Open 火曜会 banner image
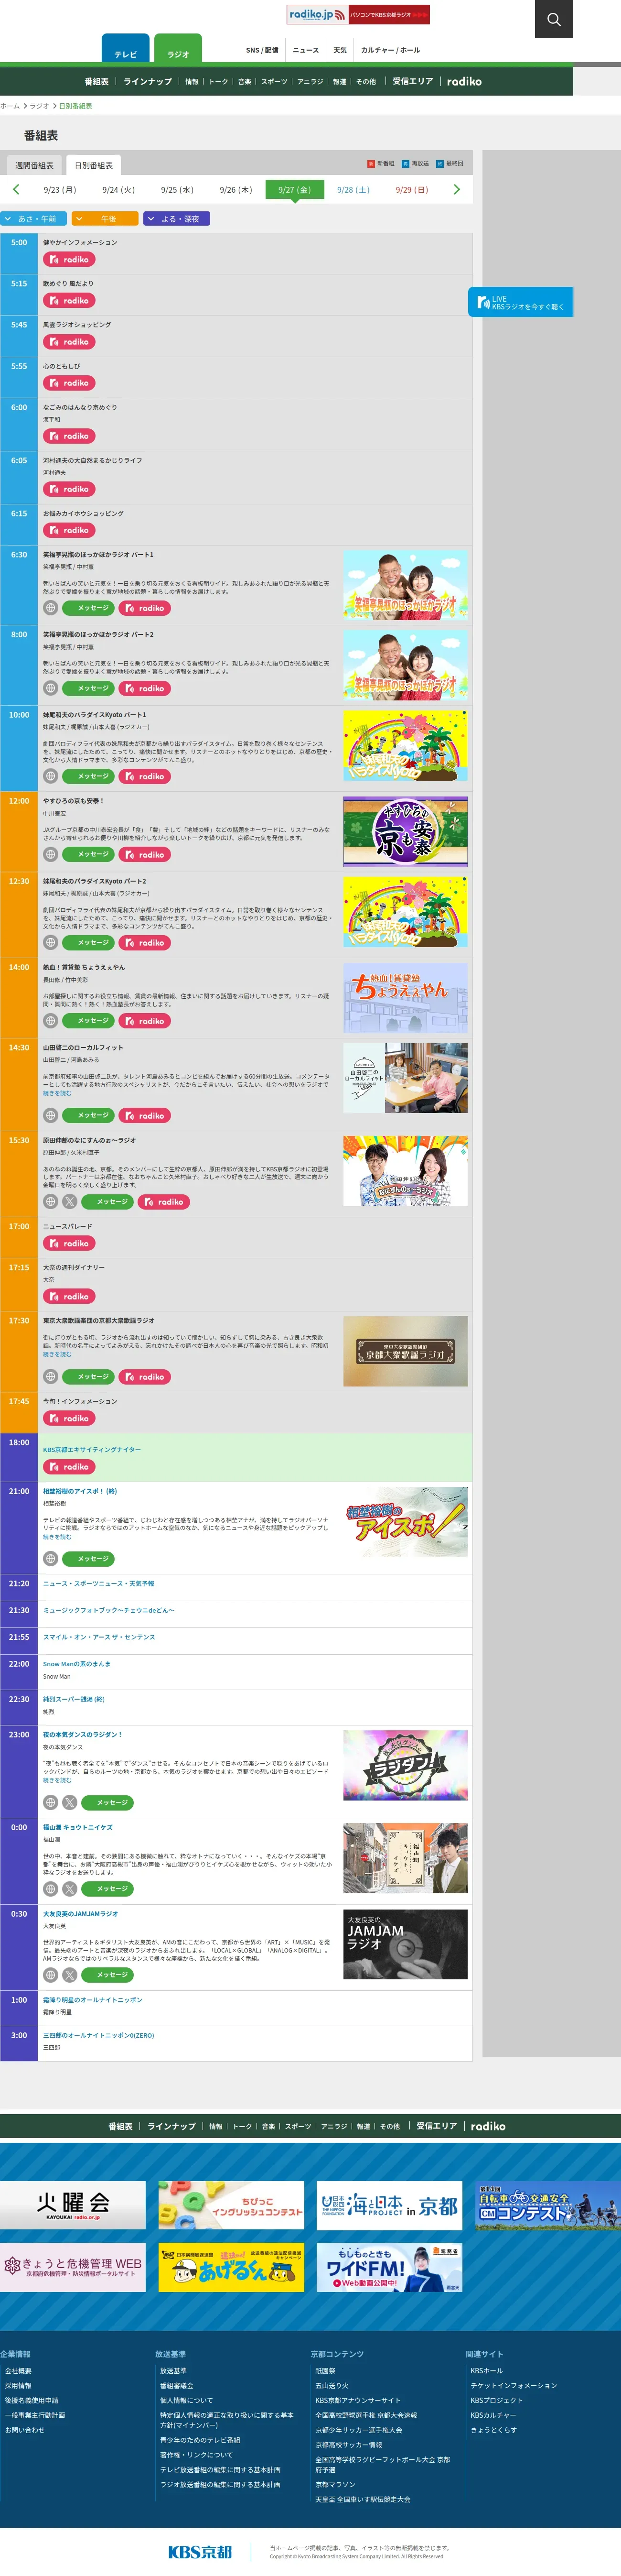Viewport: 621px width, 2576px height. point(73,2206)
